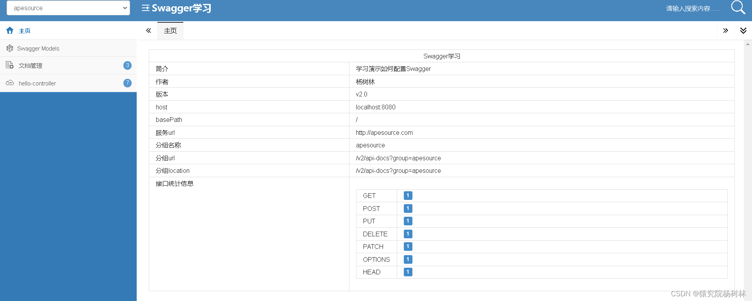Image resolution: width=752 pixels, height=301 pixels.
Task: Click the home icon next to 主页
Action: [10, 31]
